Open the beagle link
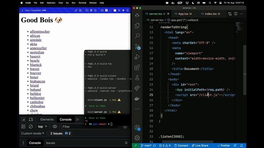The image size is (264, 148). click(x=35, y=60)
